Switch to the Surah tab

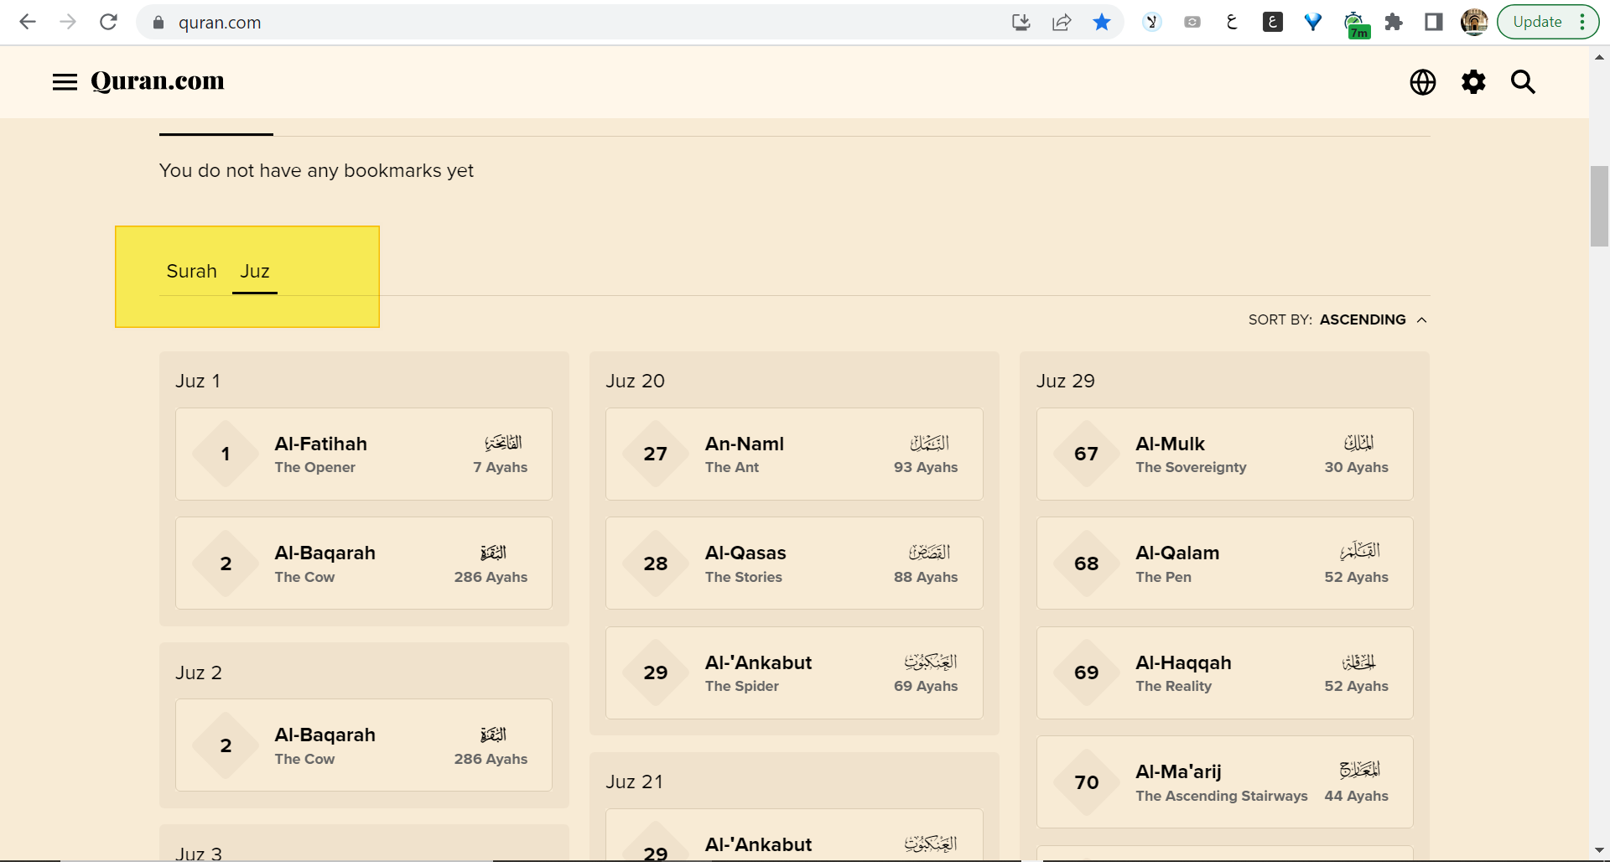click(x=192, y=271)
